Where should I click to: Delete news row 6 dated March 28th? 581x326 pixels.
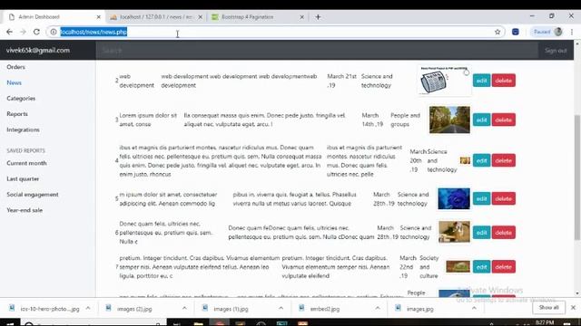pyautogui.click(x=504, y=233)
